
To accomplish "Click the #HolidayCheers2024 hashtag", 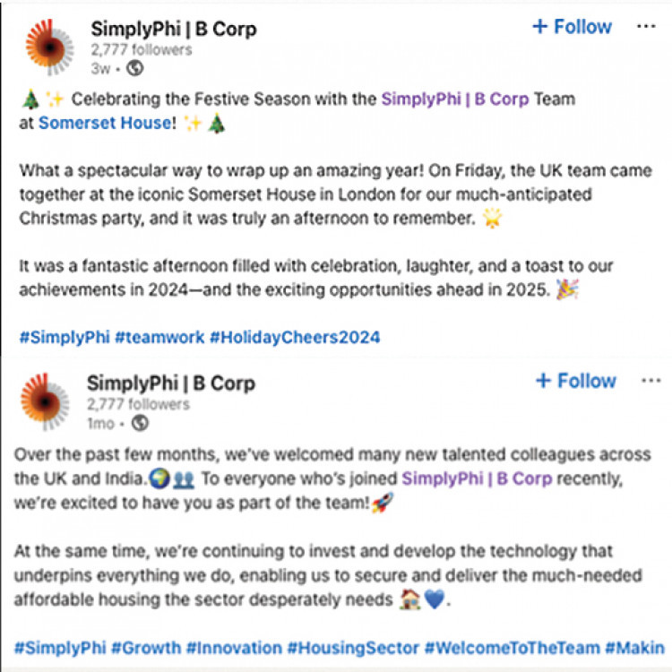I will pos(295,337).
